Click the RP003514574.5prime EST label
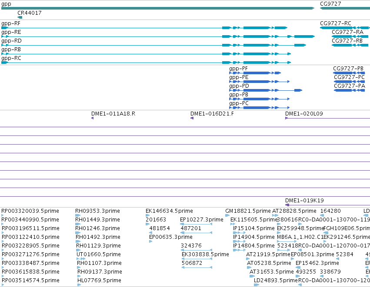370x287 pixels. click(x=31, y=280)
